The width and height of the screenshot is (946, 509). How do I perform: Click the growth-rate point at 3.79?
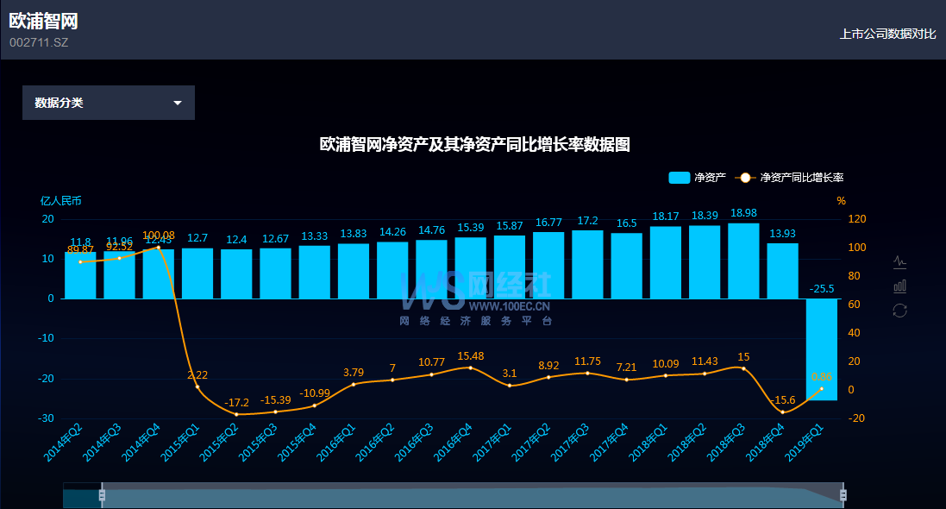354,384
